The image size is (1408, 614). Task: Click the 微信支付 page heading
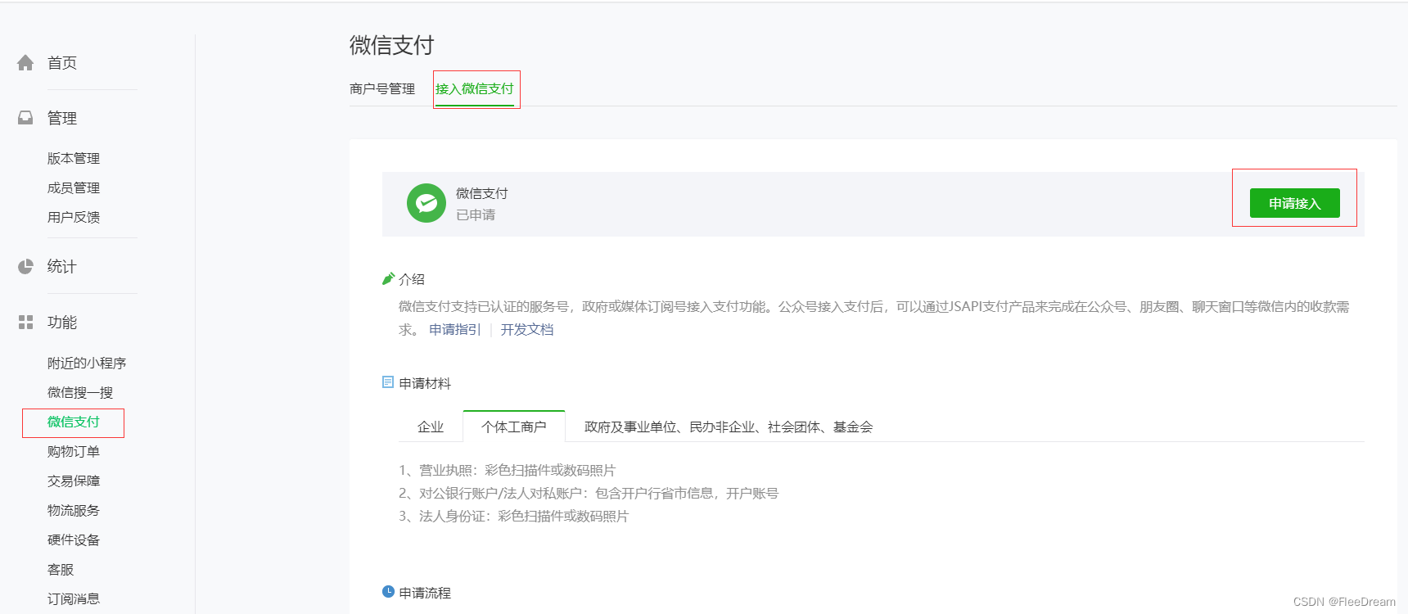tap(392, 45)
